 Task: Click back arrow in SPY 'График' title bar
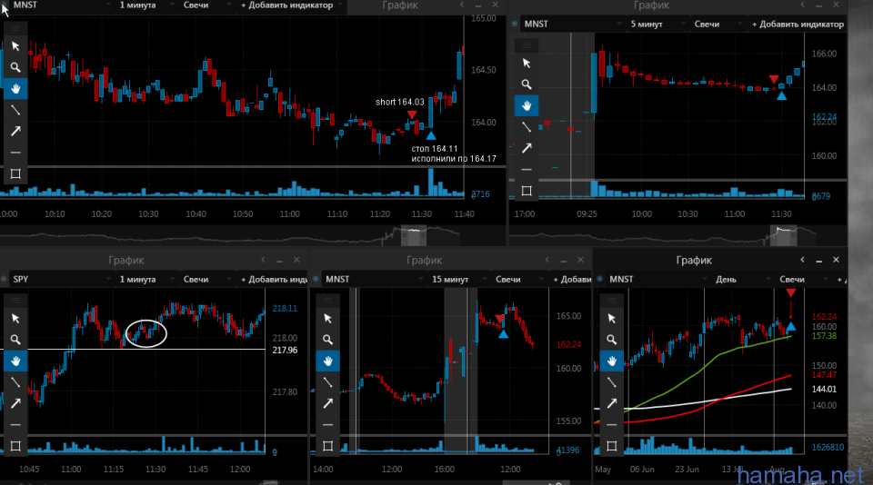tap(263, 260)
